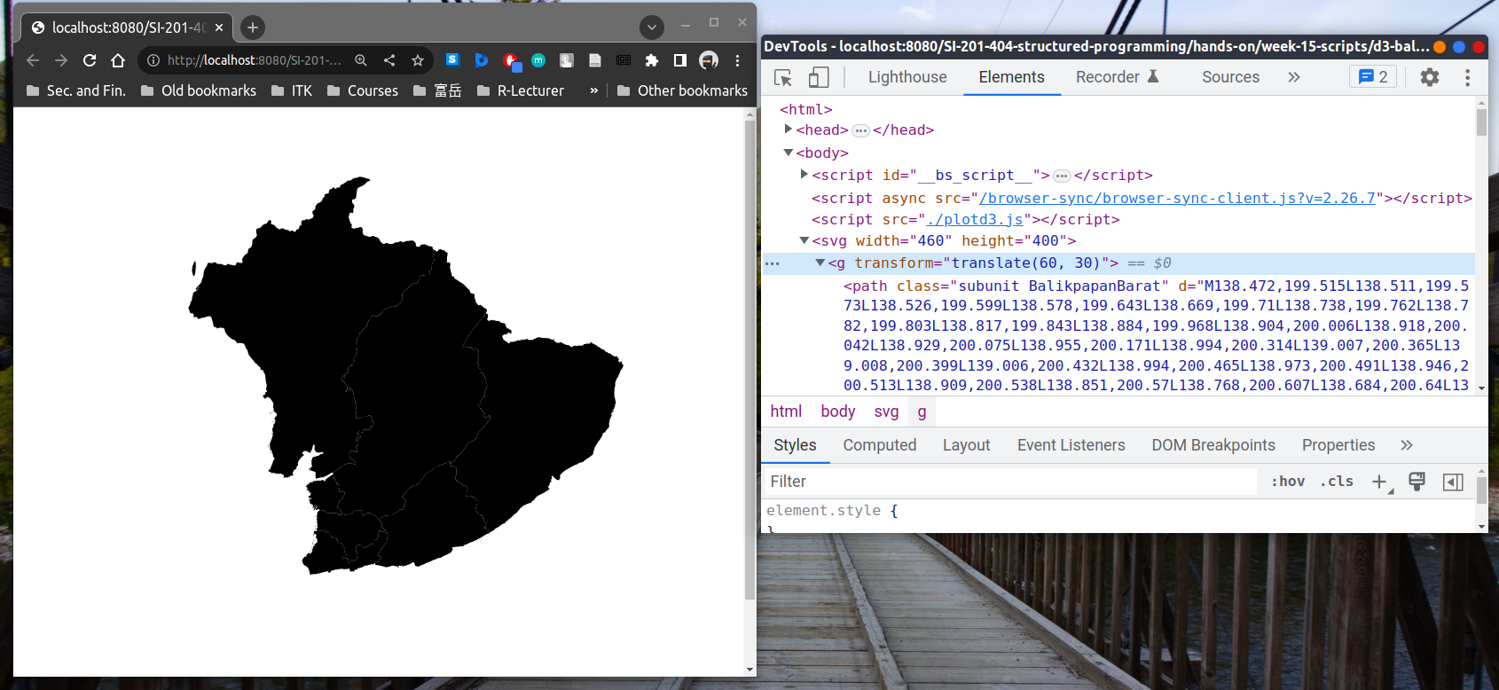Image resolution: width=1499 pixels, height=690 pixels.
Task: Switch to the Layout pane
Action: pos(966,445)
